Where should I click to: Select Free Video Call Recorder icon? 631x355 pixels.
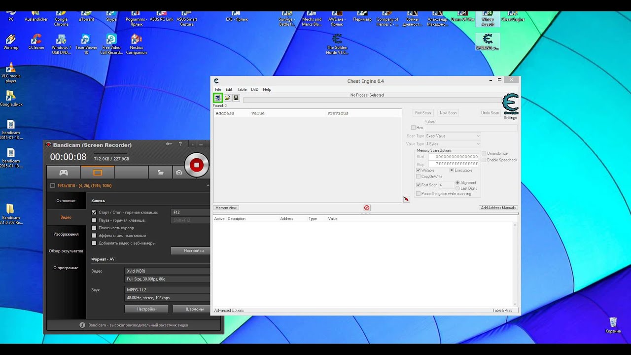[111, 44]
